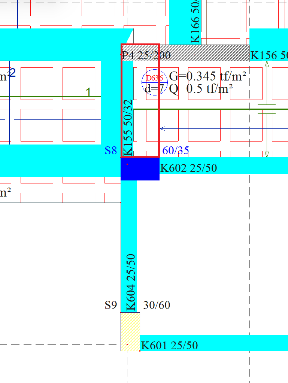The image size is (288, 383).
Task: Click the left-pointing arrowhead beside K155
Action: [163, 129]
